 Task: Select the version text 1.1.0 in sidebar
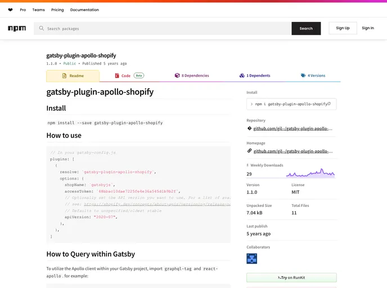coord(252,192)
